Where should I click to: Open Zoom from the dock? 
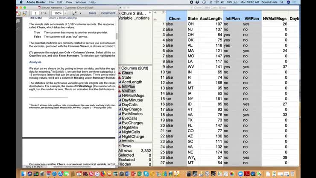coord(240,174)
